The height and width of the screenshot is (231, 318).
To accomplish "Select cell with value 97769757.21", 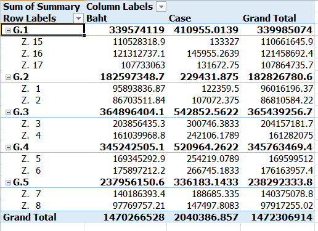I will (x=139, y=206).
